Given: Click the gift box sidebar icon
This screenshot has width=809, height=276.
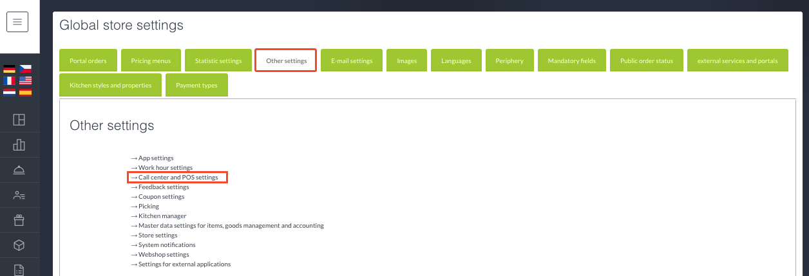Looking at the screenshot, I should coord(19,221).
